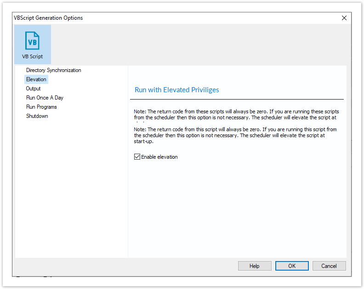Screen dimensions: 364x289
Task: Cancel the VBScript generation dialog
Action: coord(329,266)
